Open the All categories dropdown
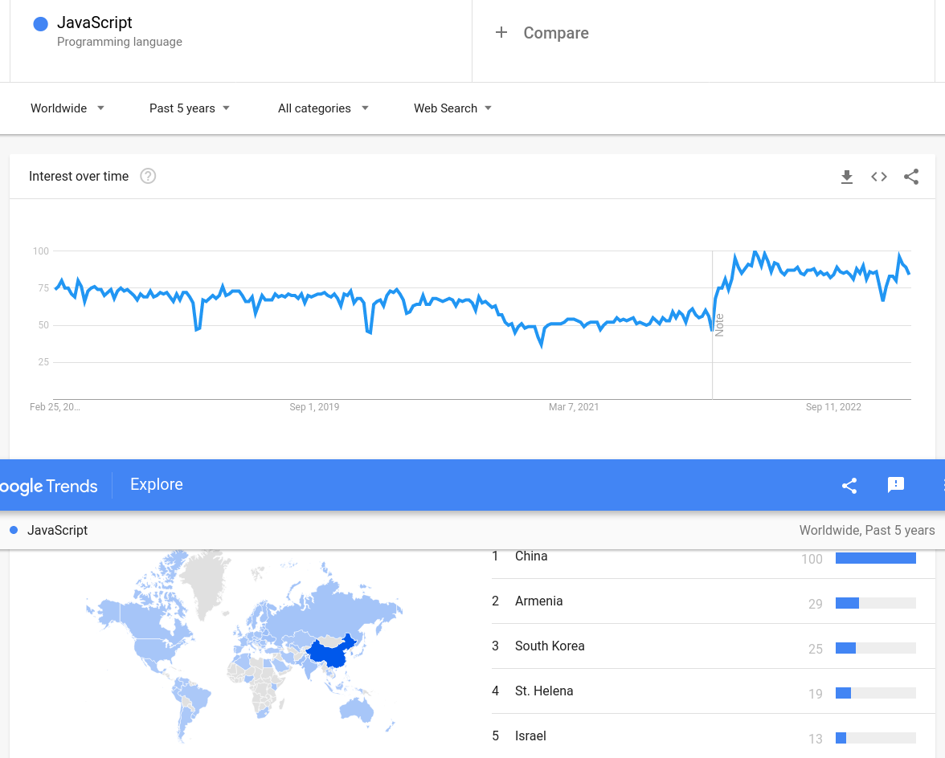This screenshot has height=758, width=945. (323, 108)
